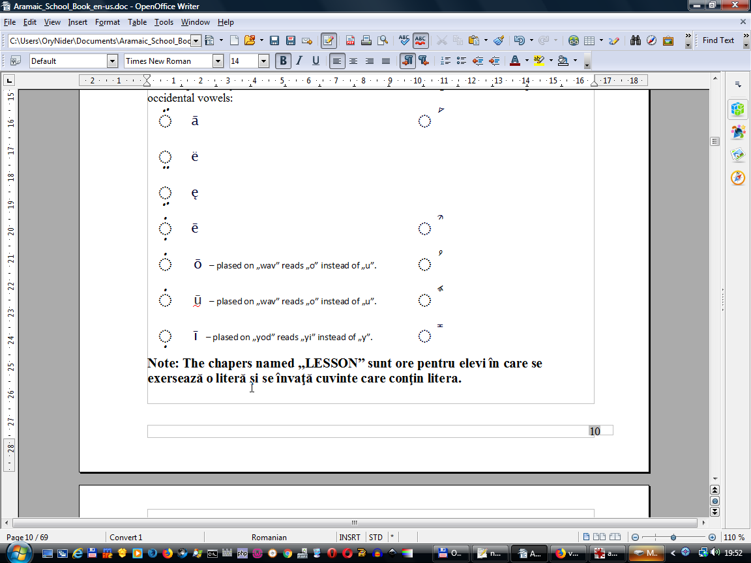
Task: Open the Font Name dropdown
Action: (218, 61)
